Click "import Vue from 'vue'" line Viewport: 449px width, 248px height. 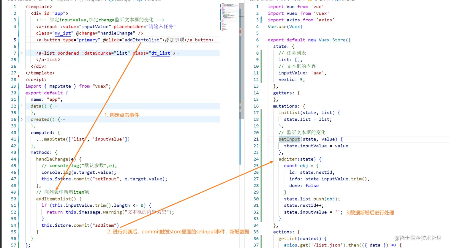pos(296,7)
